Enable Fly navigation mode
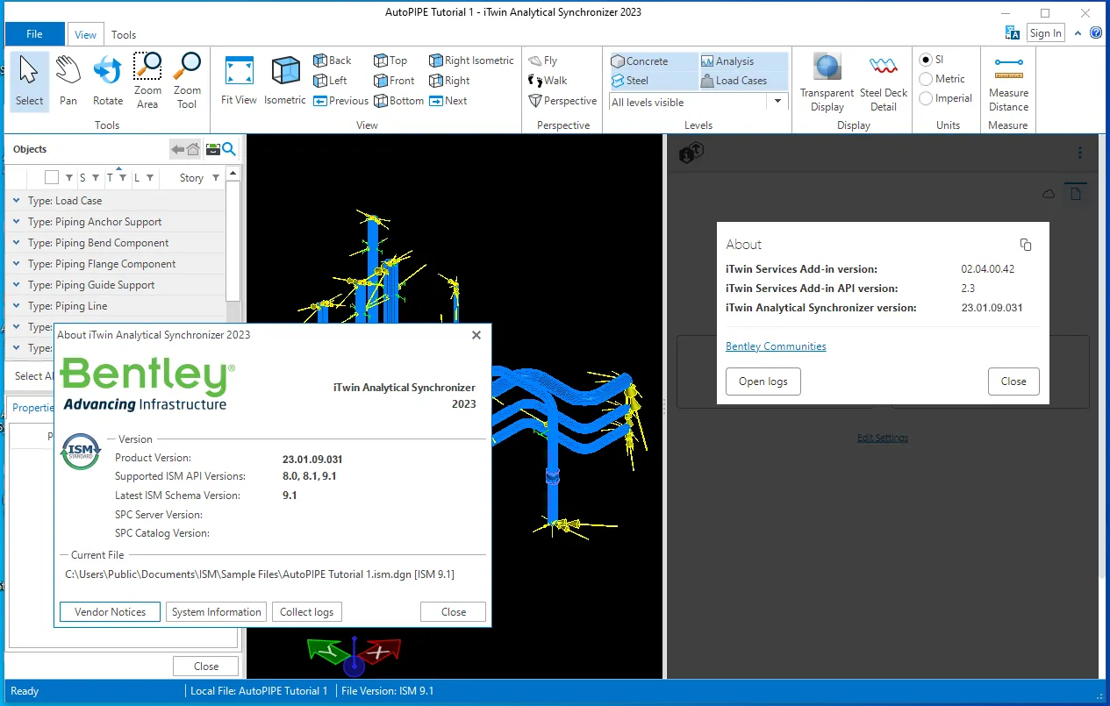Screen dimensions: 1110x706 [x=543, y=61]
